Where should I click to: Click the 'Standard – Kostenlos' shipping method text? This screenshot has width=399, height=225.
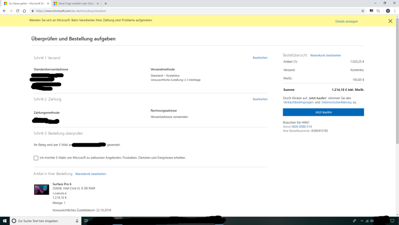tap(165, 75)
